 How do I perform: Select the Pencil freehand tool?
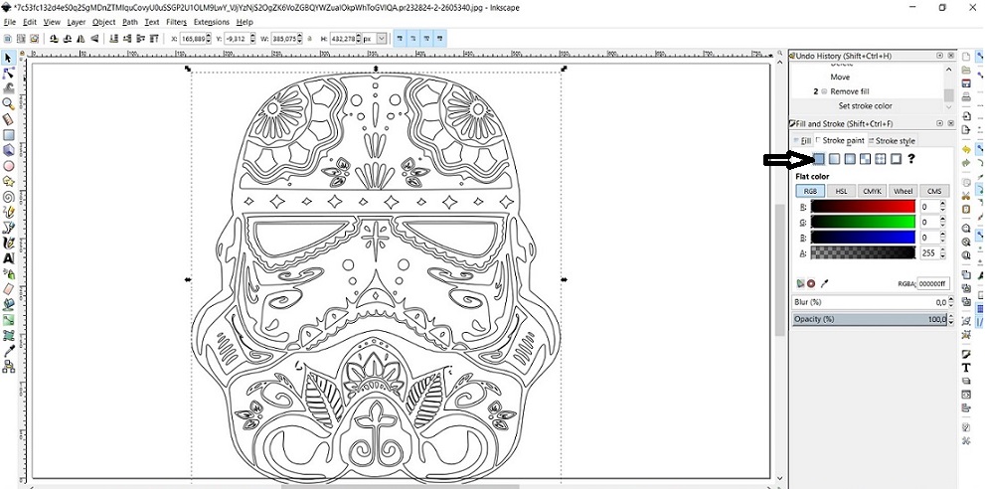coord(8,212)
